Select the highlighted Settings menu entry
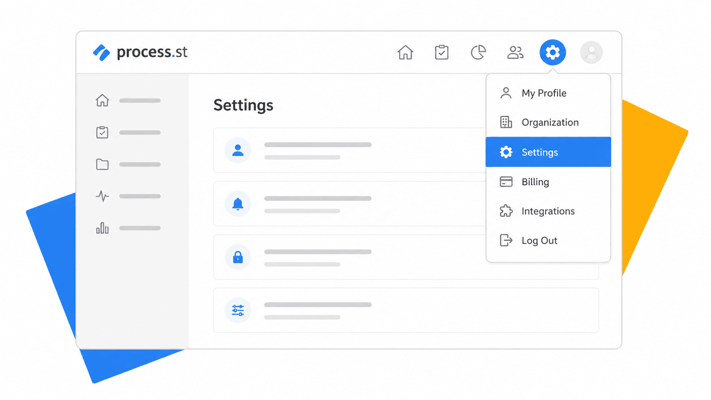This screenshot has width=711, height=400. [x=540, y=152]
